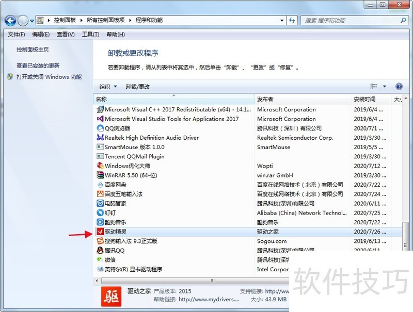This screenshot has height=312, width=413.
Task: Click the Control Panel address bar icon
Action: [x=40, y=20]
